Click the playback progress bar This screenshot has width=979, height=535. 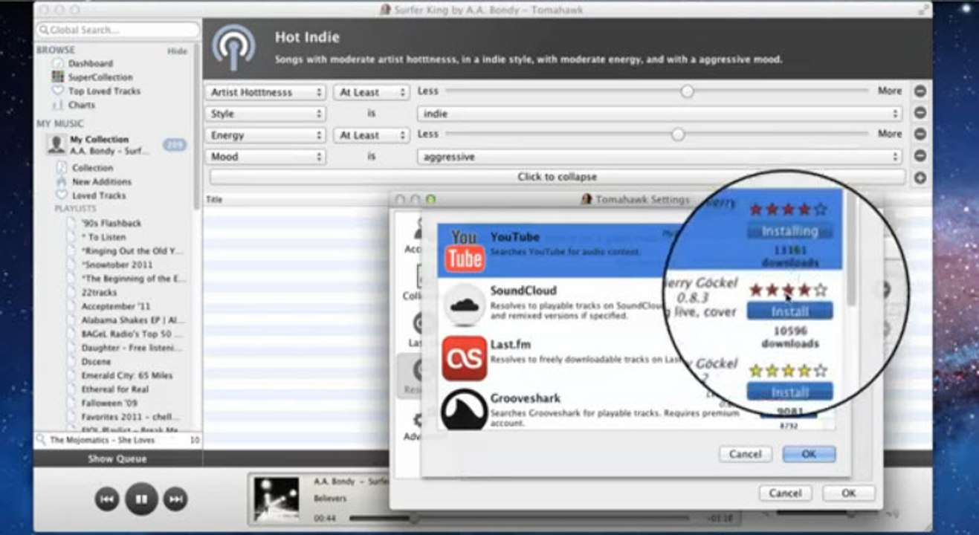pyautogui.click(x=520, y=517)
